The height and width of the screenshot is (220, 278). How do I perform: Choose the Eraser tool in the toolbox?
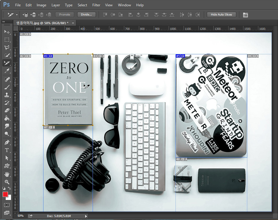(x=7, y=110)
